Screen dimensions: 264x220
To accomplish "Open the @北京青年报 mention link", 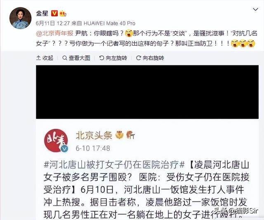I will point(54,33).
